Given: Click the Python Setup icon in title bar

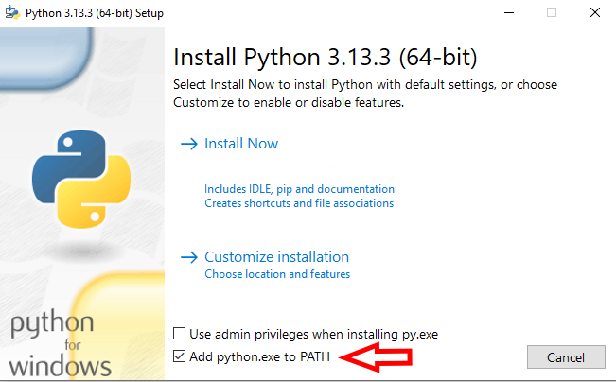Looking at the screenshot, I should (11, 12).
